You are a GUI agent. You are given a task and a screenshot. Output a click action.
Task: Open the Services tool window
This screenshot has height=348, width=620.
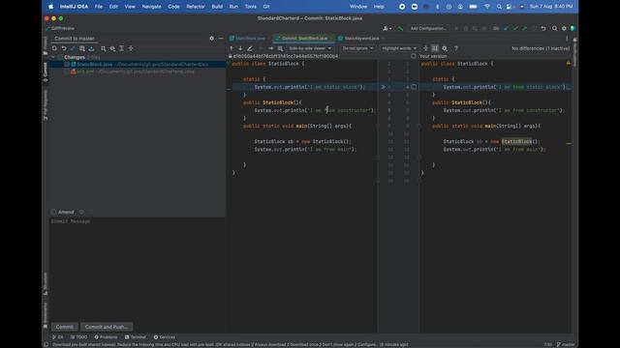point(165,337)
